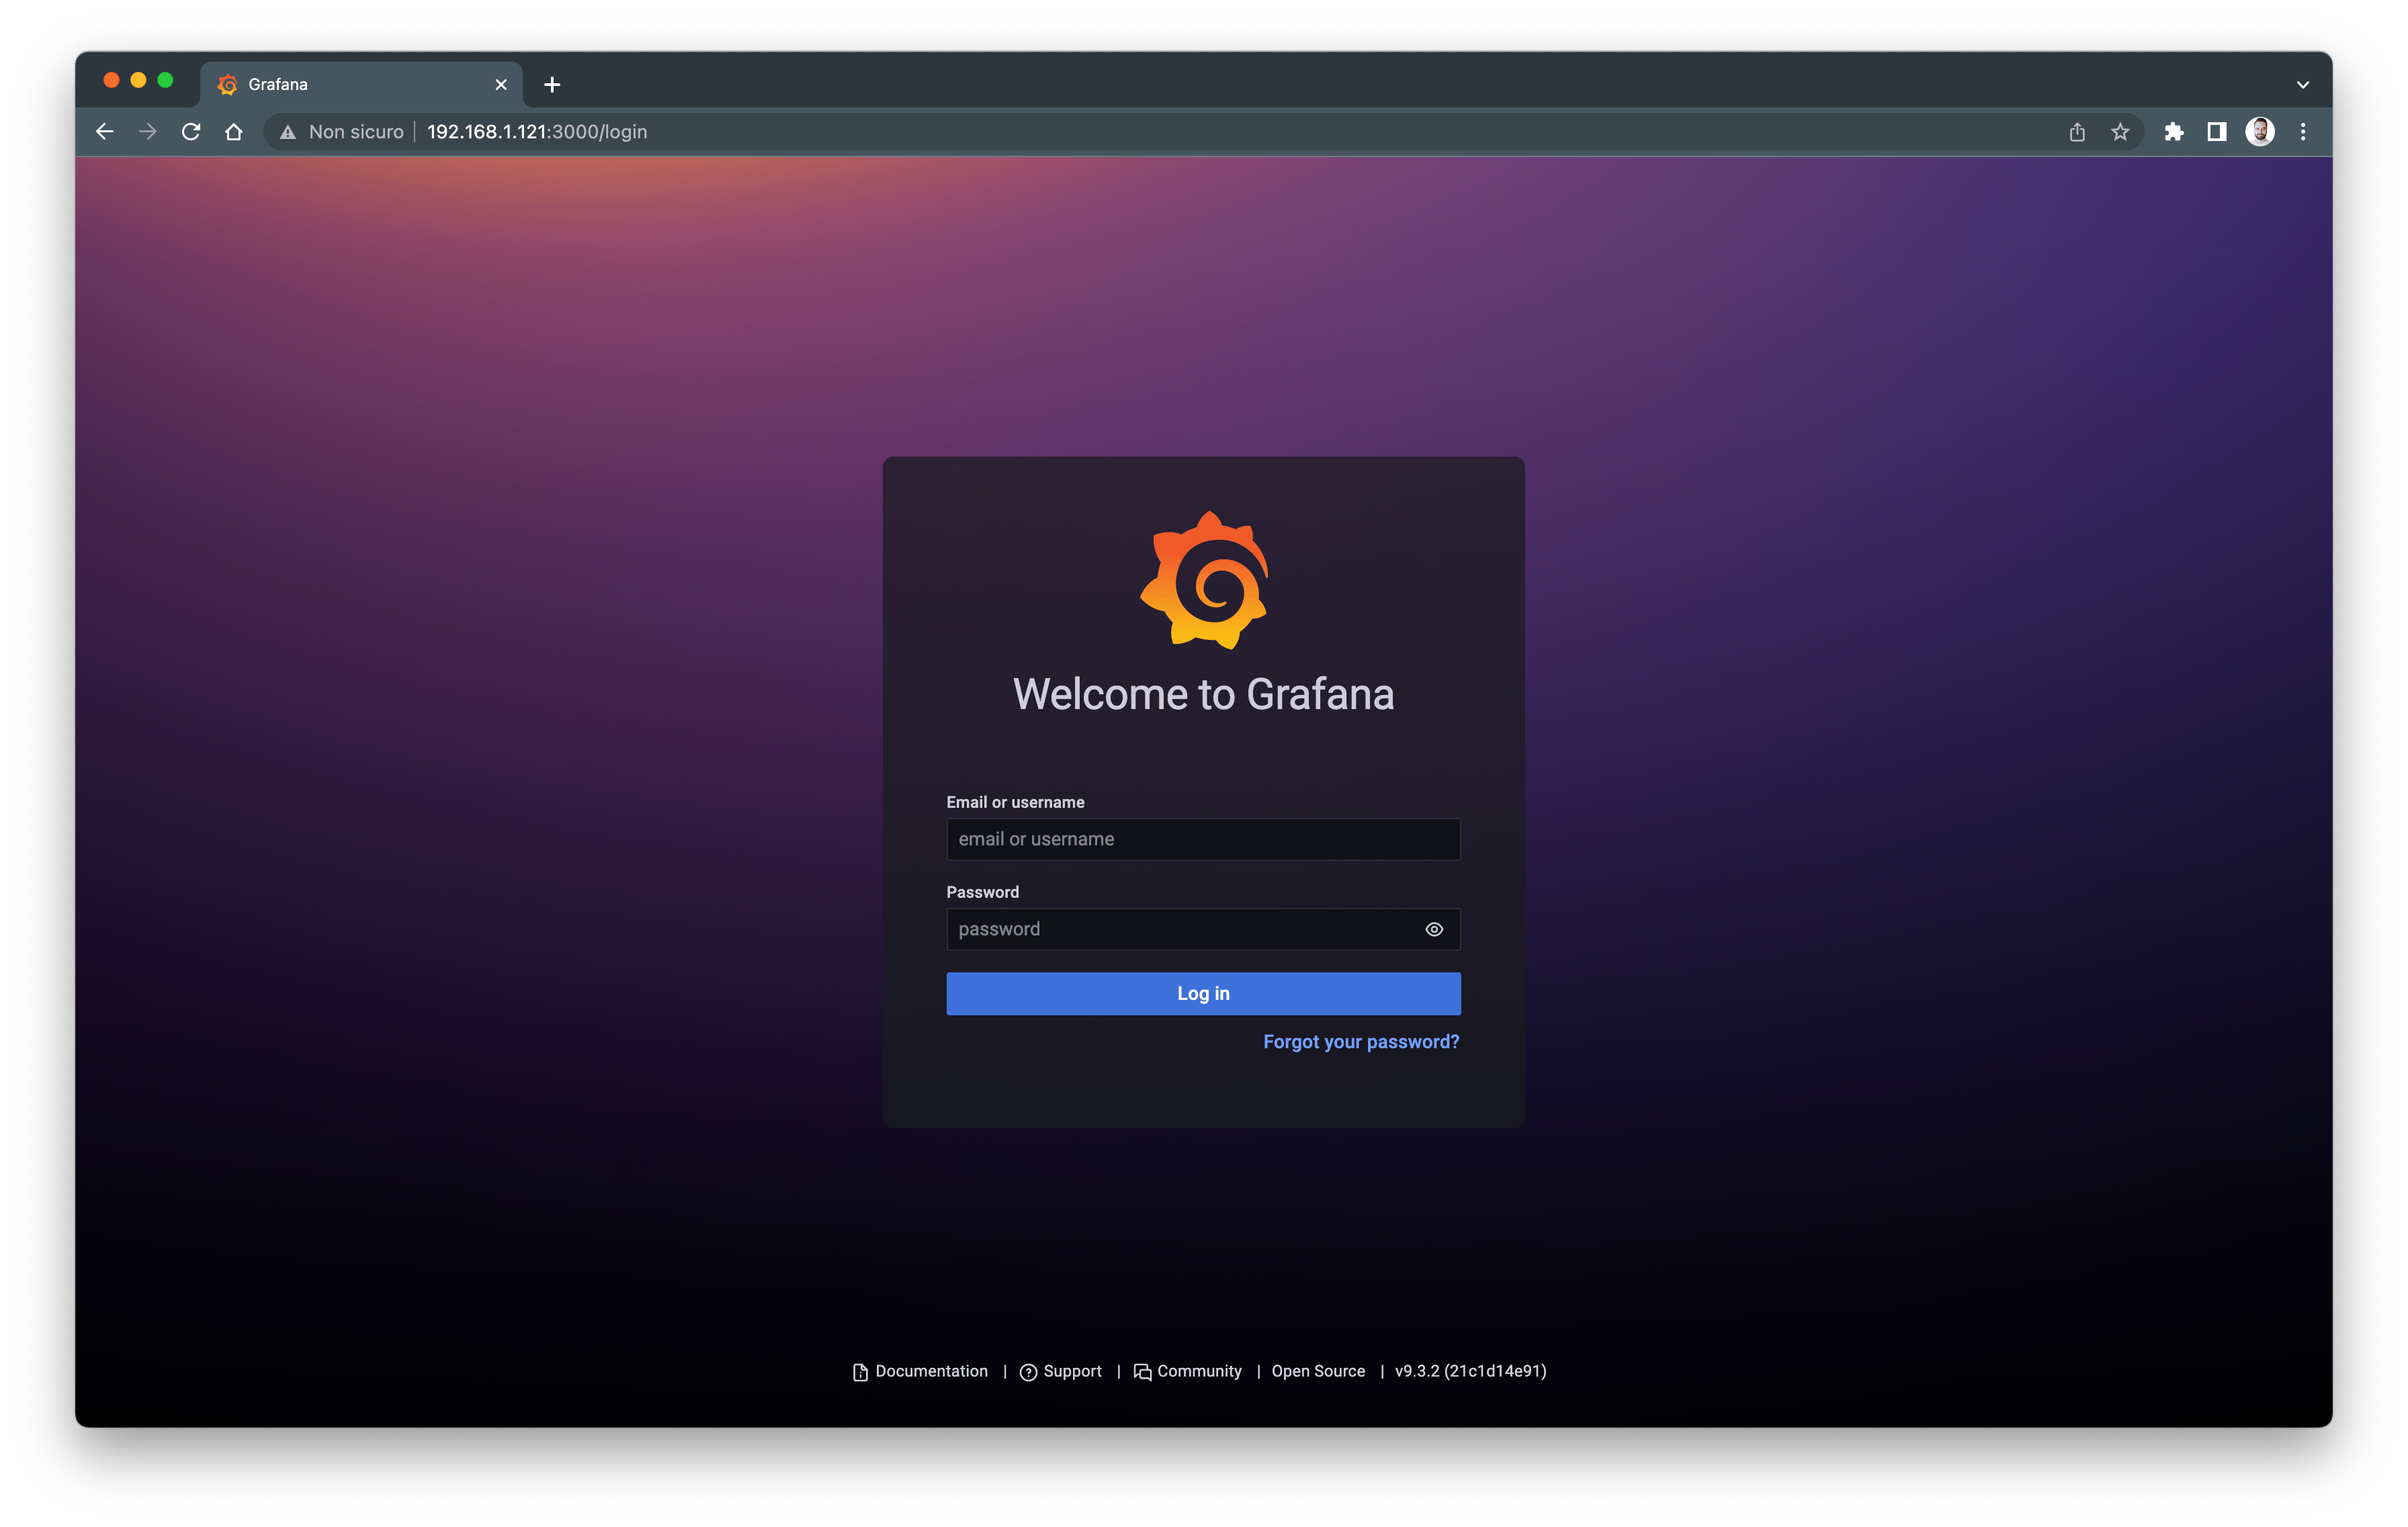This screenshot has width=2408, height=1527.
Task: Open the Community footer link
Action: (1187, 1371)
